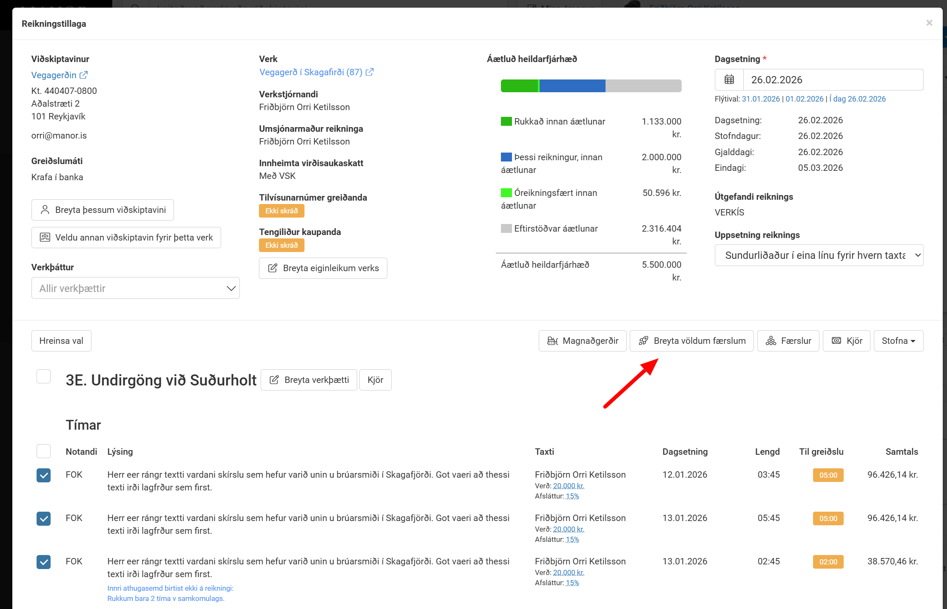Click the Hreinsa val button

point(61,341)
